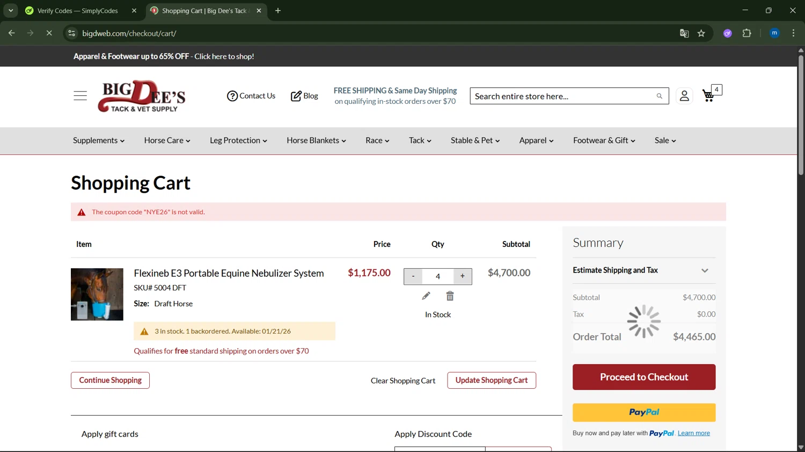The height and width of the screenshot is (452, 805).
Task: Close the Shopping Cart browser tab
Action: [259, 11]
